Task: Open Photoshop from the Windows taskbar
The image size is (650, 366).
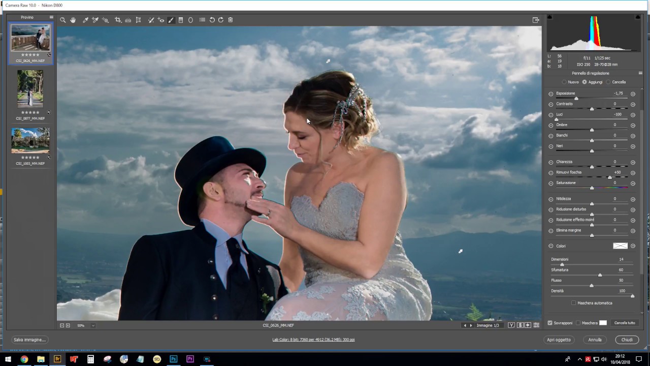Action: 173,359
